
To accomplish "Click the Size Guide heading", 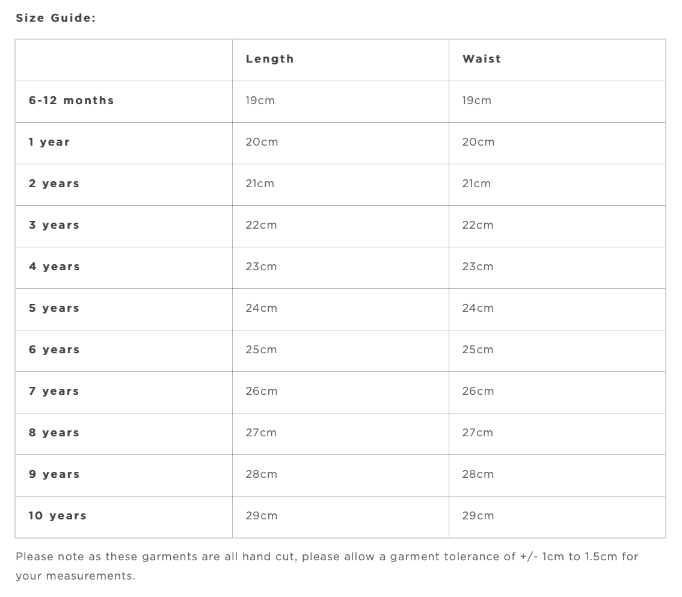I will coord(56,18).
